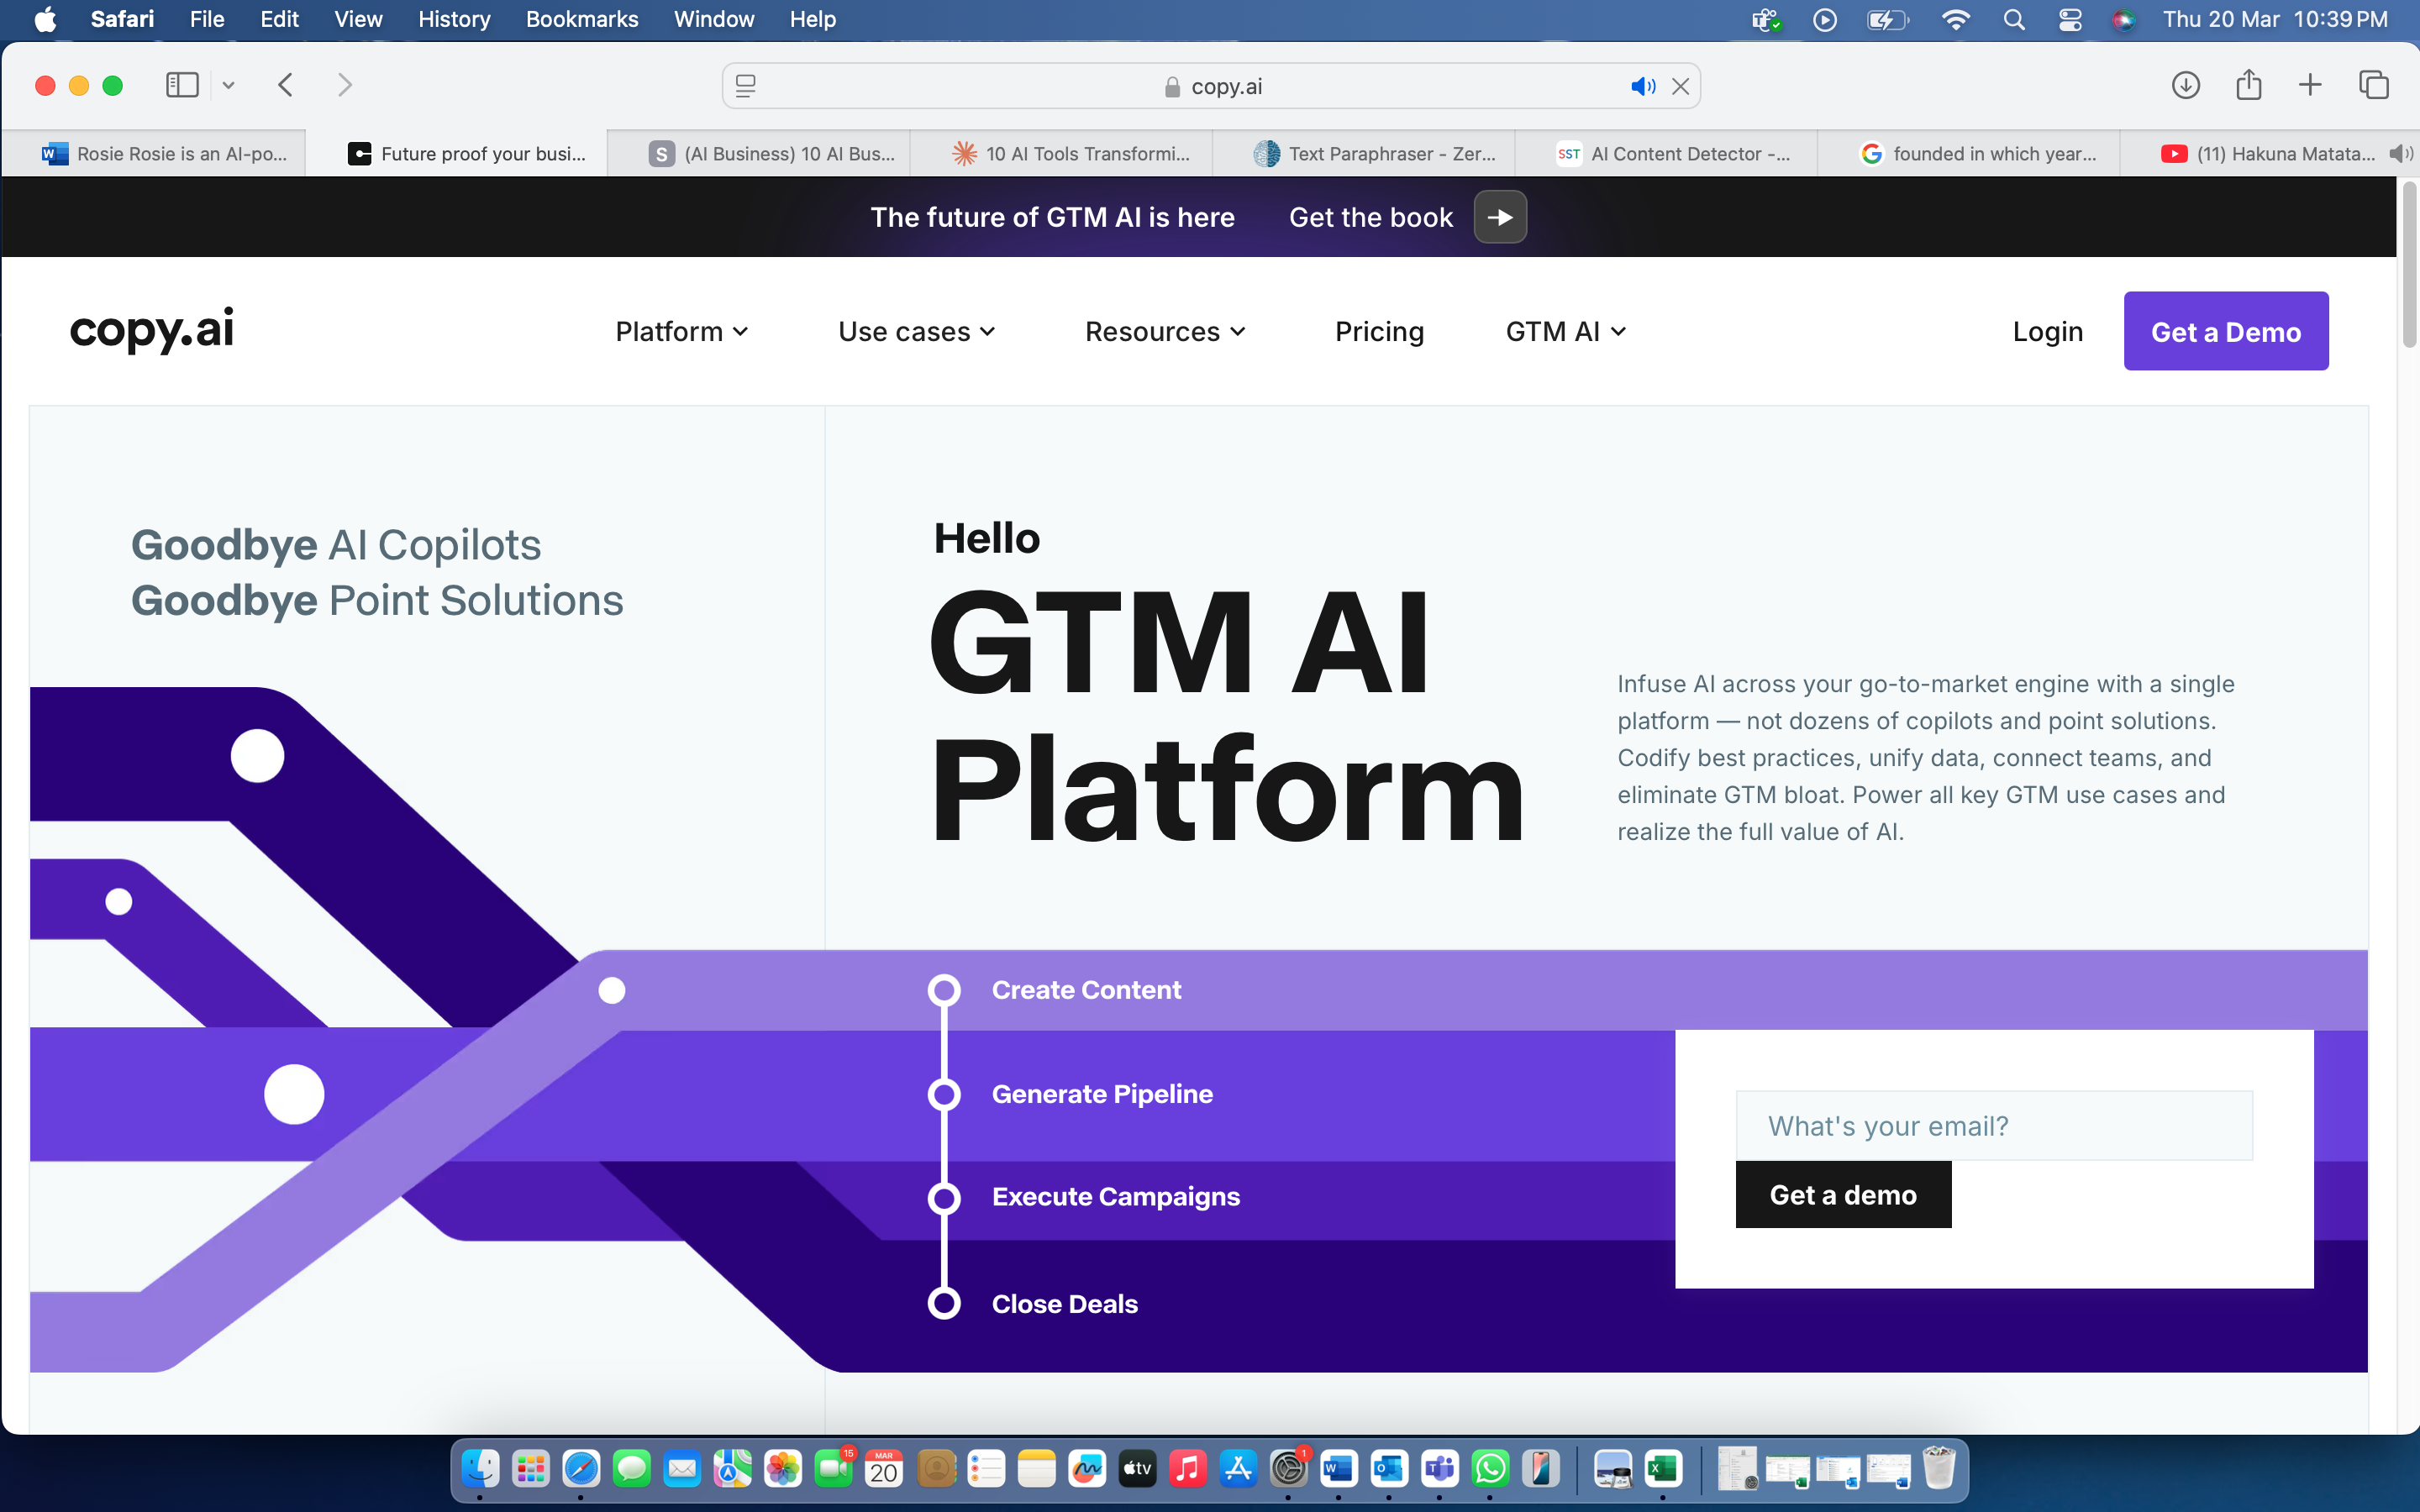The width and height of the screenshot is (2420, 1512).
Task: Expand the Use cases menu
Action: coord(916,331)
